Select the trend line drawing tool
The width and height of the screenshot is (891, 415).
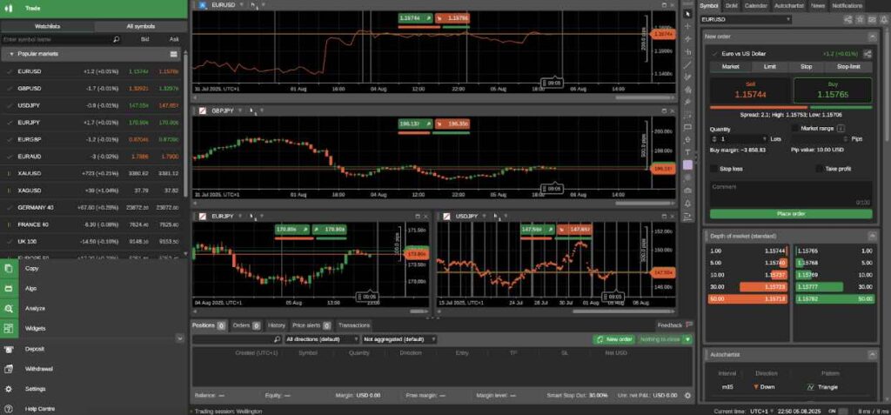(688, 64)
